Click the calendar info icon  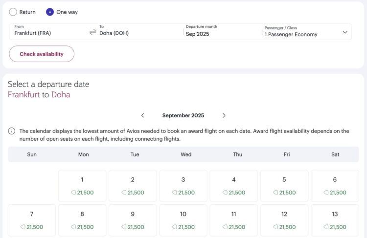[x=12, y=131]
